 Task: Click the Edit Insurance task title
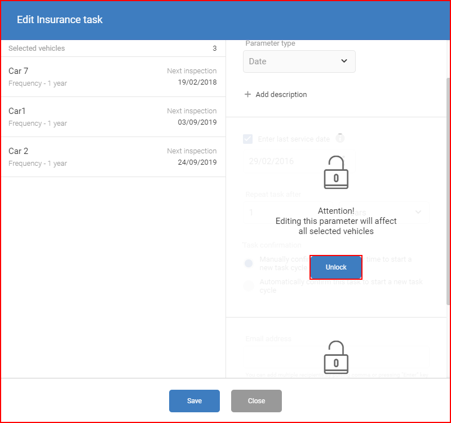click(60, 20)
